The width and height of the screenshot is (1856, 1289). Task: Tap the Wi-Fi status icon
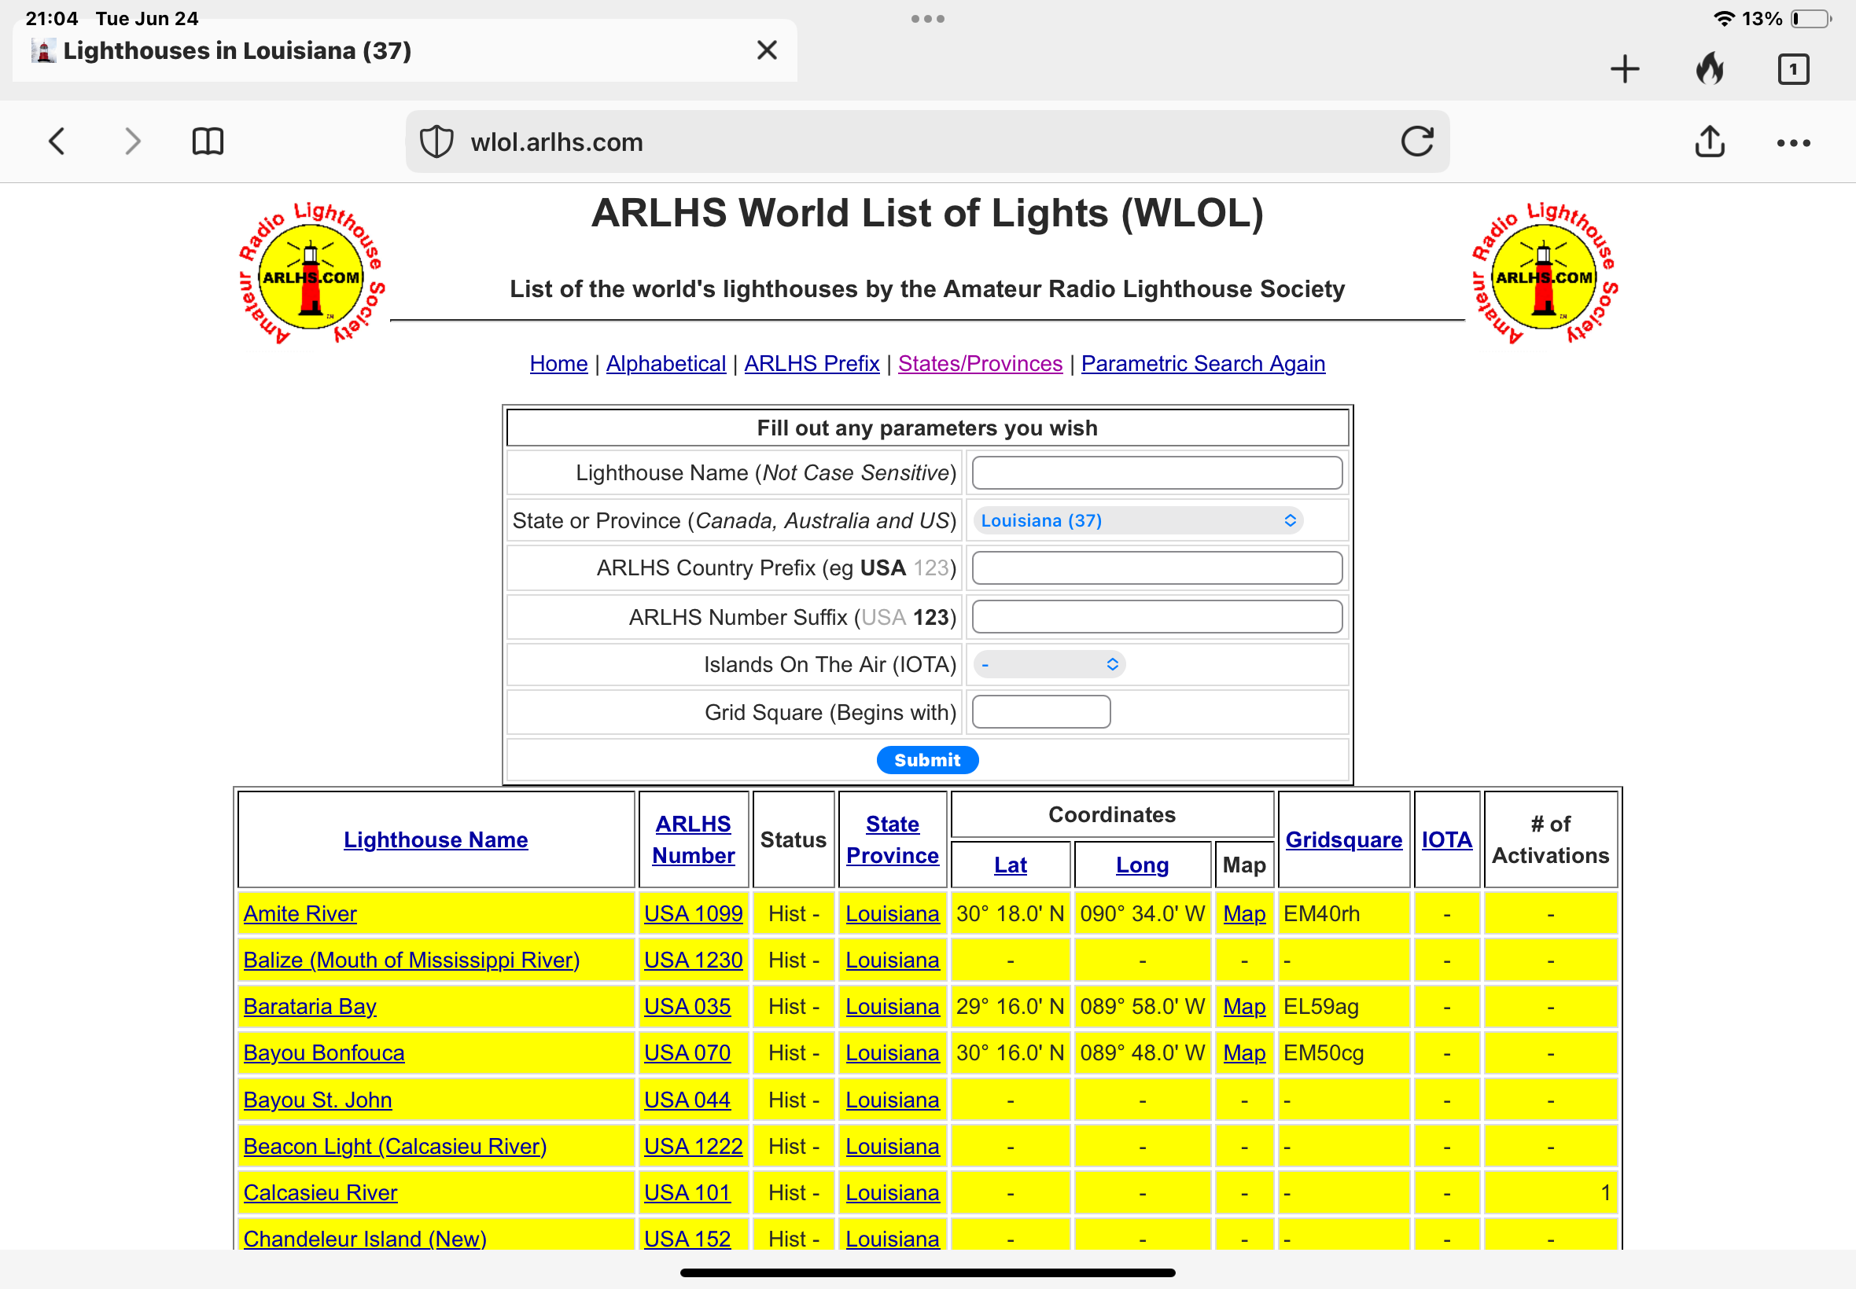tap(1724, 19)
